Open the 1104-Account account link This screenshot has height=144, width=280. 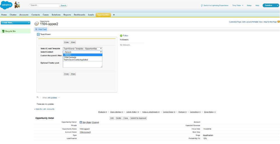coord(85,132)
